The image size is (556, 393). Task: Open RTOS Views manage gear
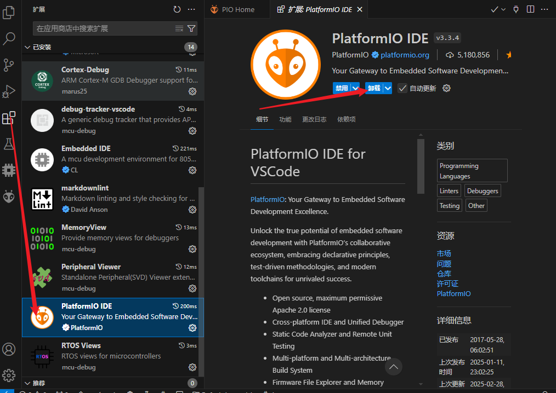[x=192, y=367]
